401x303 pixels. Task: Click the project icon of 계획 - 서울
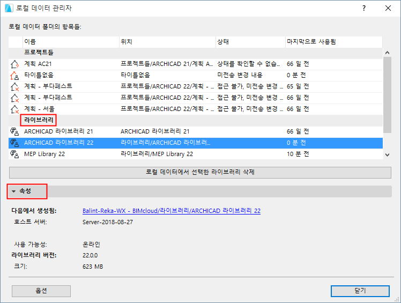pyautogui.click(x=14, y=109)
